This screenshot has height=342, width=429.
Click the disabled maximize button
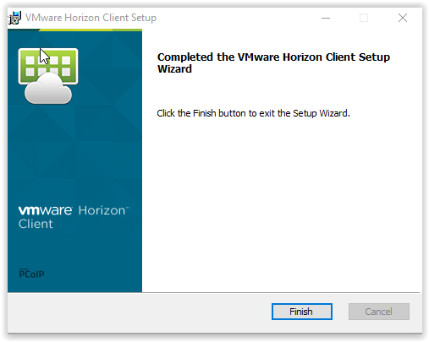pos(364,18)
